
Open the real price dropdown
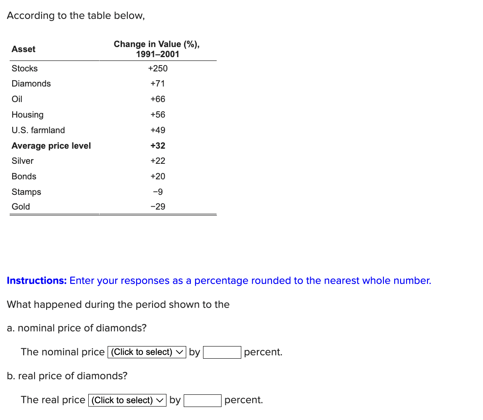(x=127, y=400)
